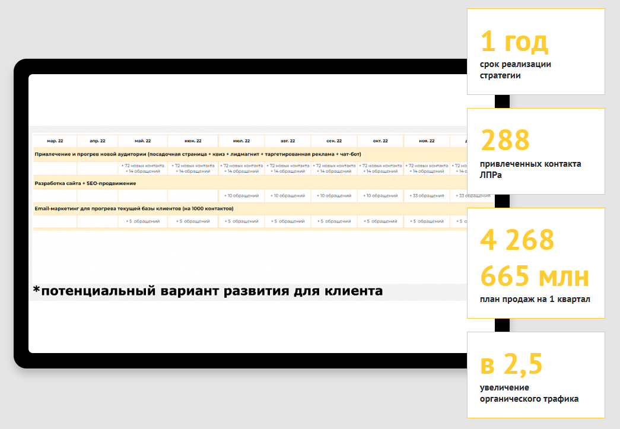Open the "1 год" strategy duration card

click(x=535, y=52)
